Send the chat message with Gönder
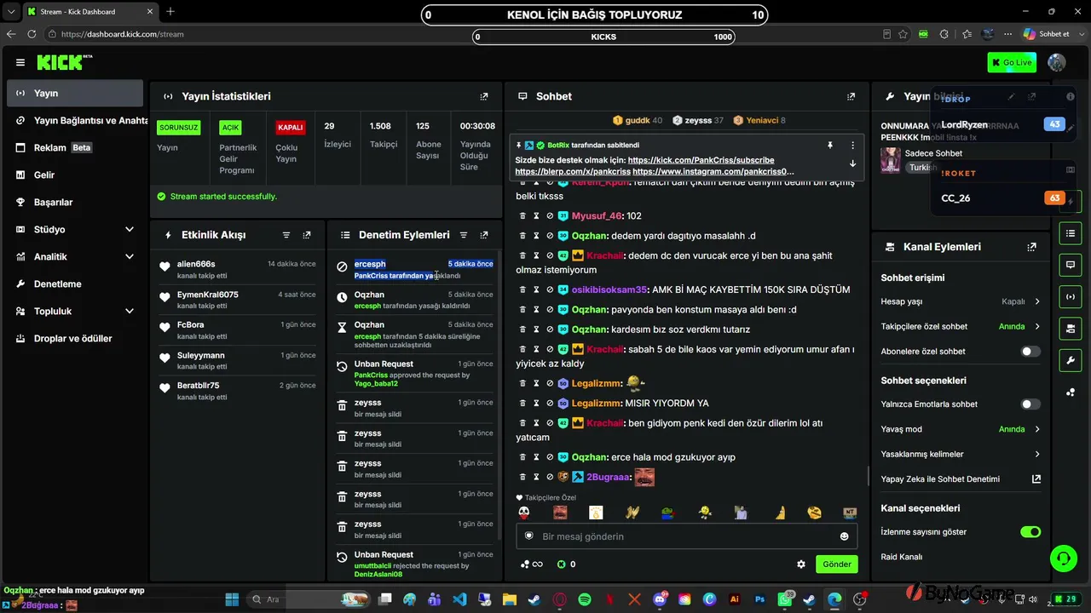Image resolution: width=1091 pixels, height=613 pixels. [836, 564]
